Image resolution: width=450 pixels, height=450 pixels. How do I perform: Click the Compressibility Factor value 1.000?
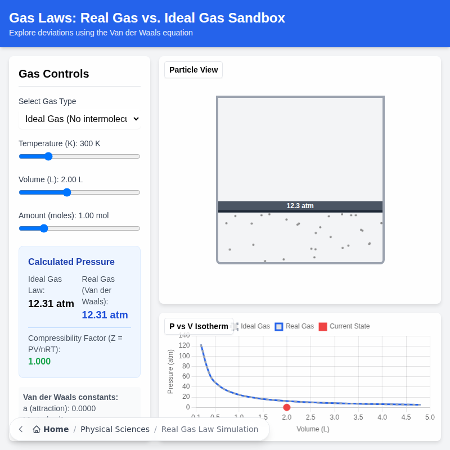coord(39,361)
